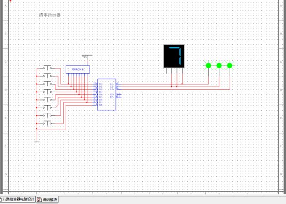Toggle the second push-button switch from top

pyautogui.click(x=47, y=76)
